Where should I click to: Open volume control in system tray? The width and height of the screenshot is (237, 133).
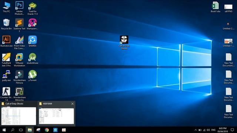coord(208,130)
